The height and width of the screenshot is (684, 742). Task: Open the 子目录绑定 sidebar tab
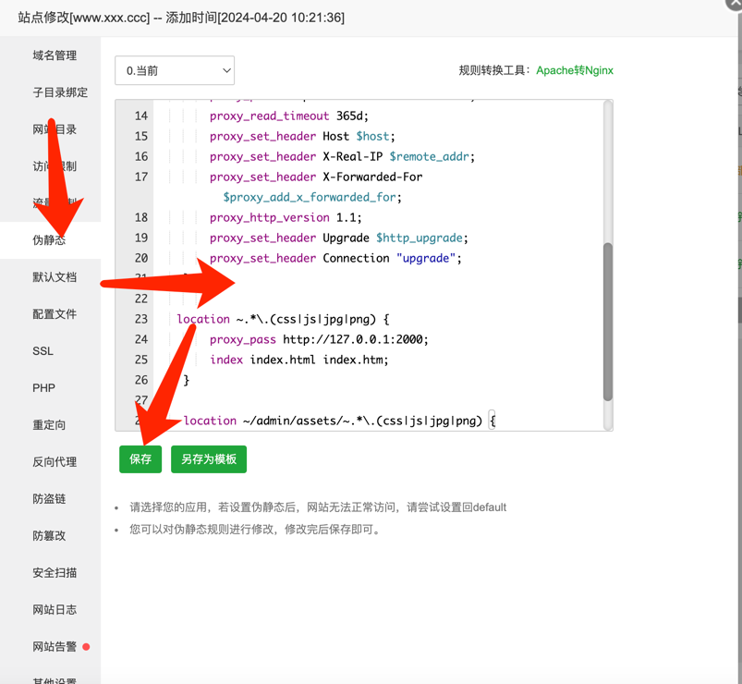pos(60,92)
